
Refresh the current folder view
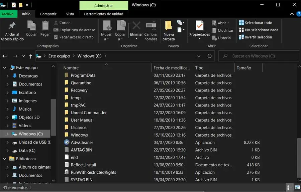click(209, 56)
